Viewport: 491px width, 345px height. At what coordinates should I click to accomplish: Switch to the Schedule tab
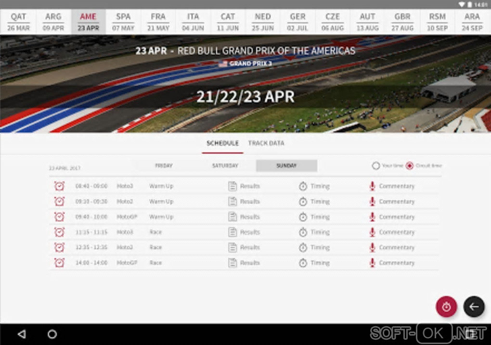click(223, 143)
